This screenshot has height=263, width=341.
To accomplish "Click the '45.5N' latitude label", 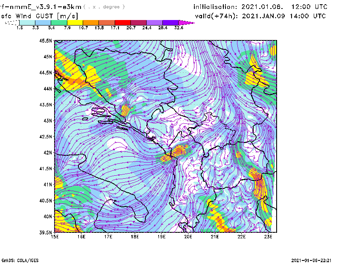I will (x=46, y=40).
